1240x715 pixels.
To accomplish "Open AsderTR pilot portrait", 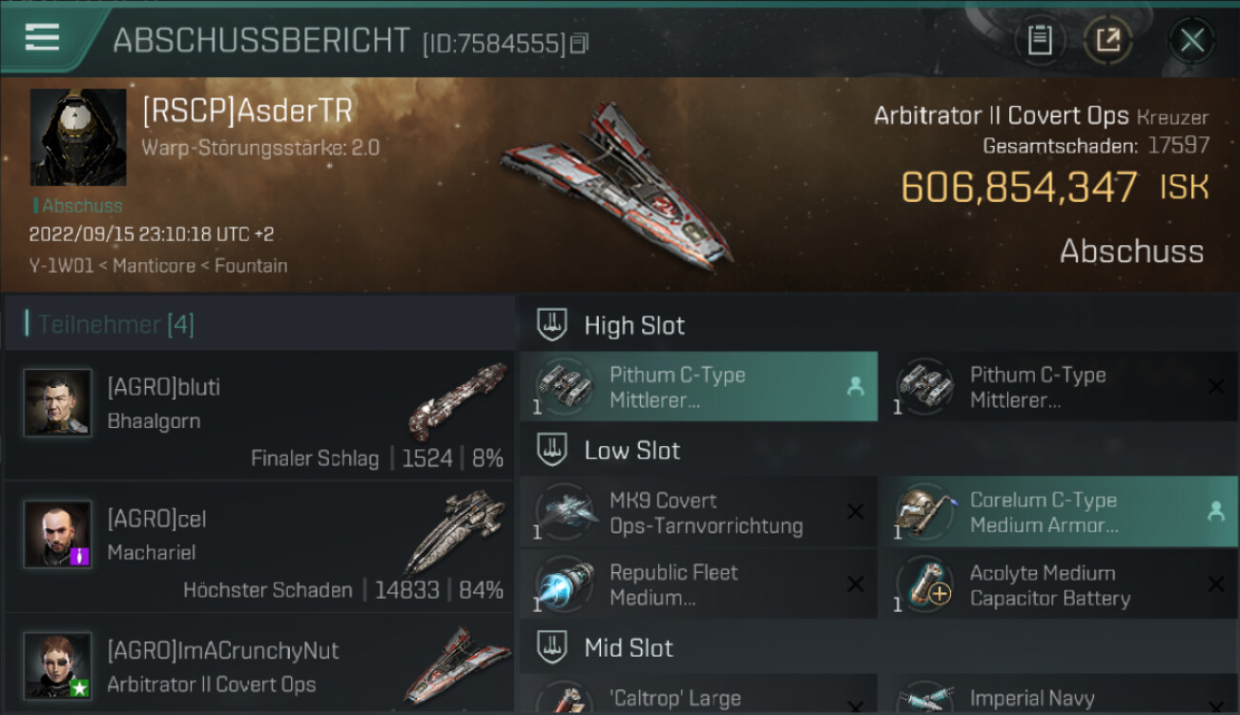I will click(78, 137).
